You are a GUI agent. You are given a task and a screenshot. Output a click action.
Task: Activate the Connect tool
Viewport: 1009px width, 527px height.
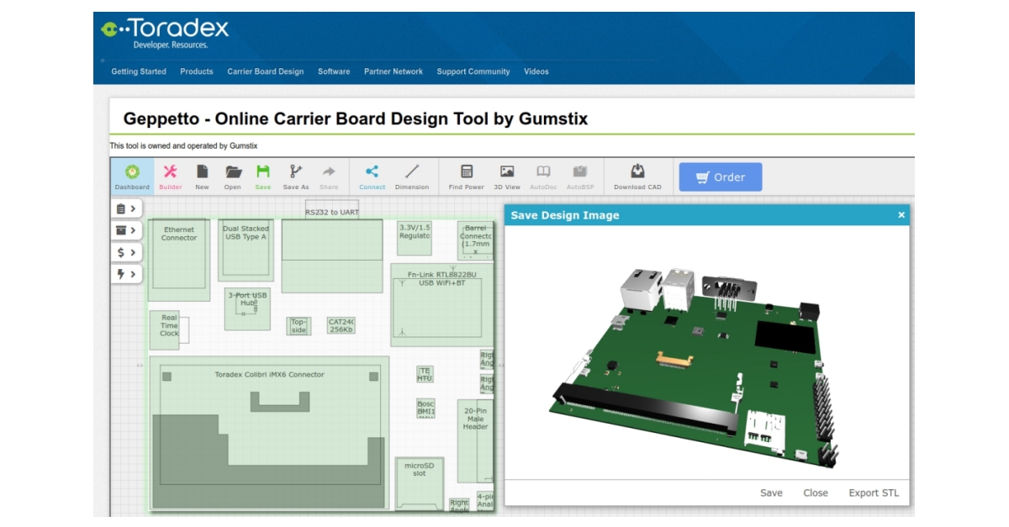(372, 174)
